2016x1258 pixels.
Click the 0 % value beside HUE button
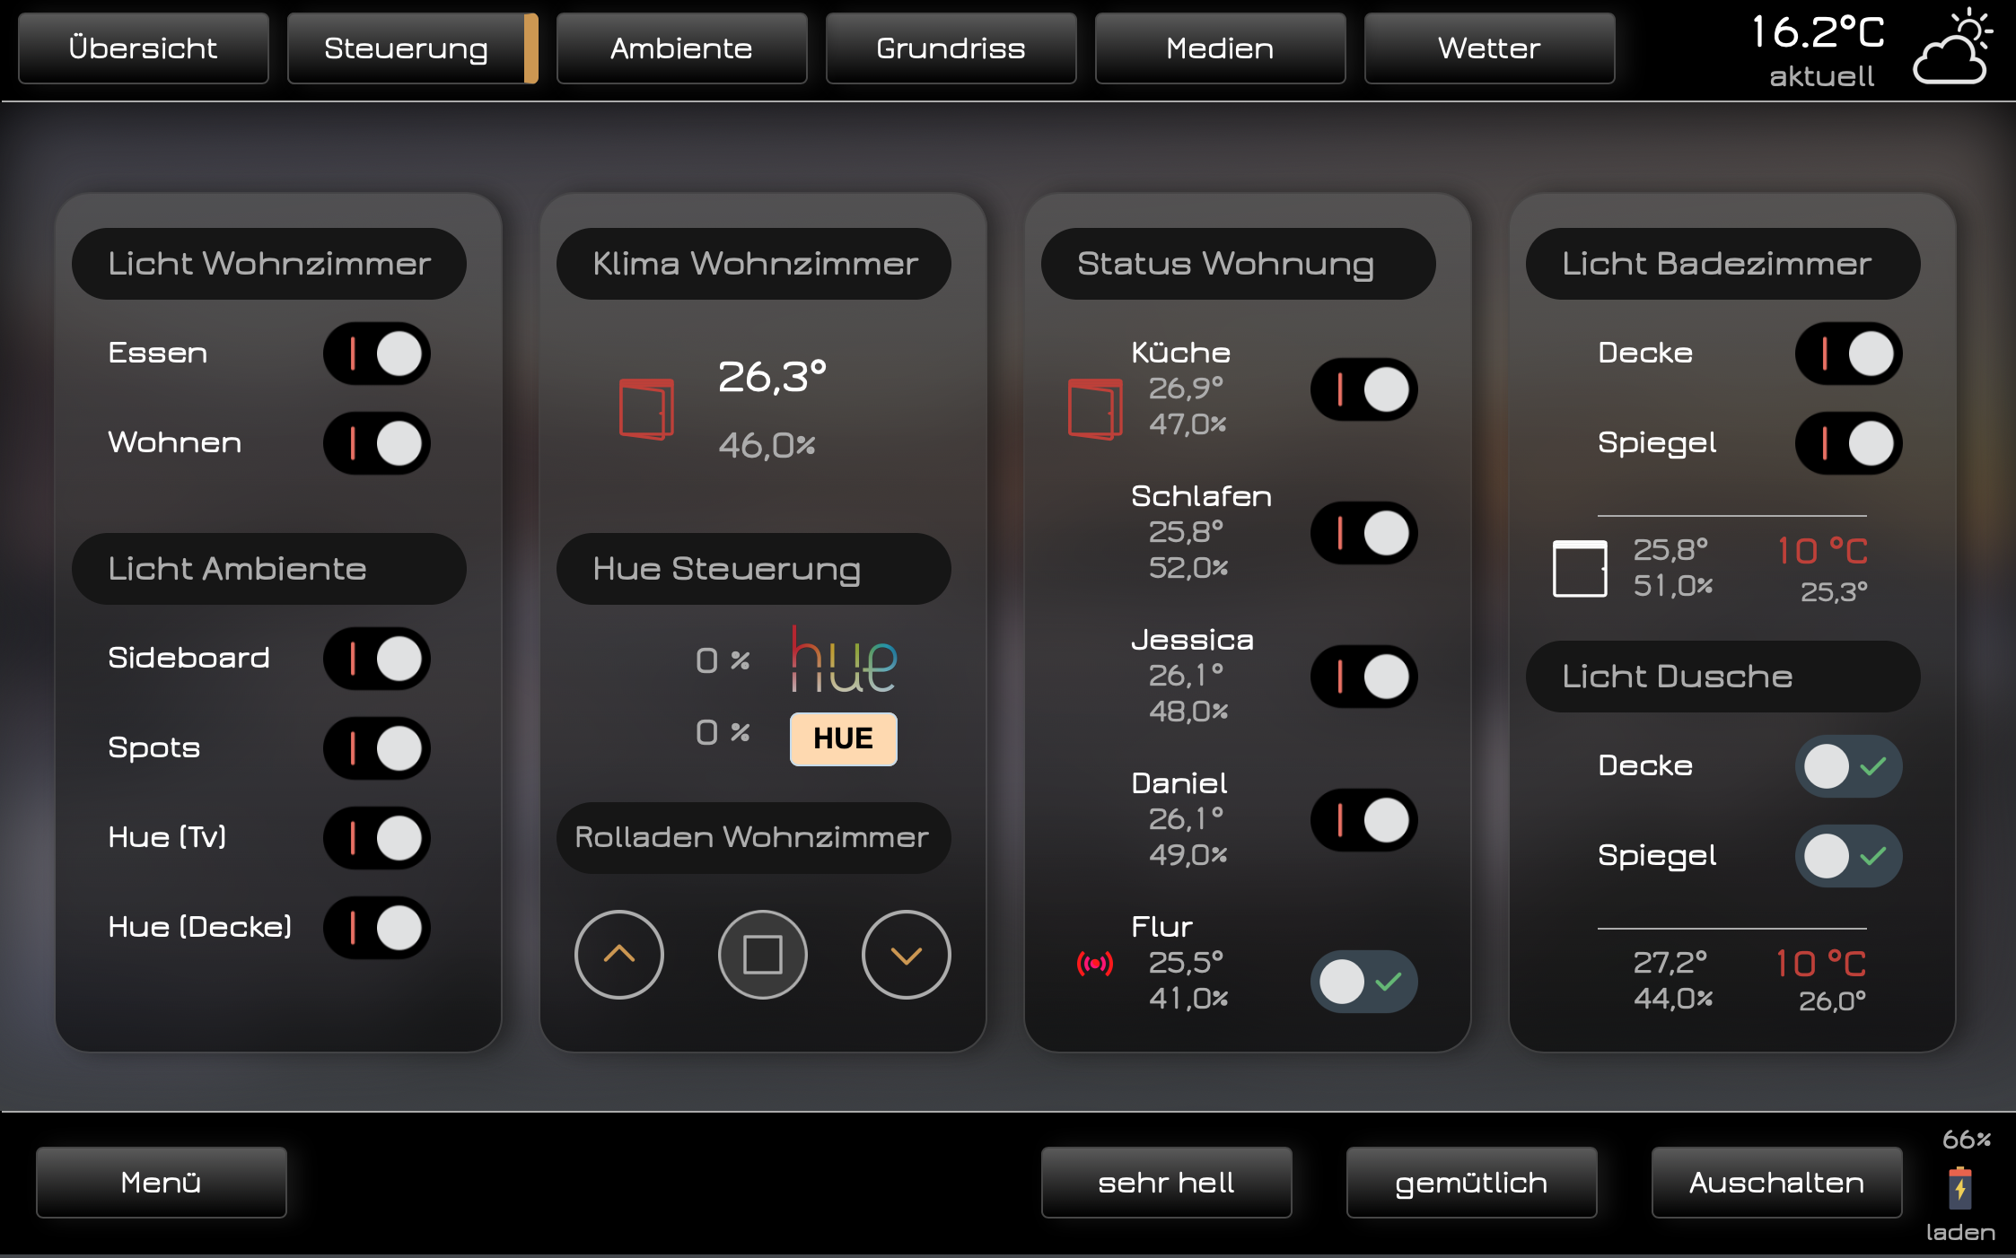tap(723, 732)
